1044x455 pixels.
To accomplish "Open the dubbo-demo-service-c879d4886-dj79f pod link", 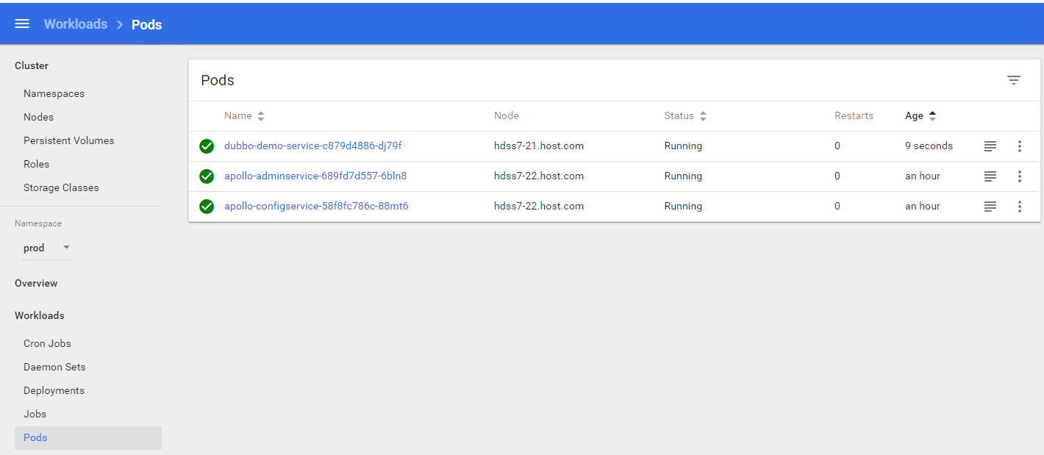I will click(312, 146).
